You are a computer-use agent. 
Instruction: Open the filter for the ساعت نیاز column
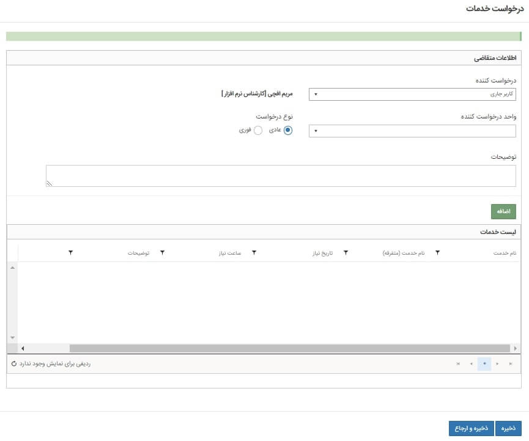tap(162, 252)
